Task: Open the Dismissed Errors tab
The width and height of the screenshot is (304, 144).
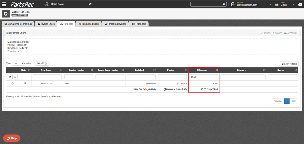Action: click(x=89, y=24)
